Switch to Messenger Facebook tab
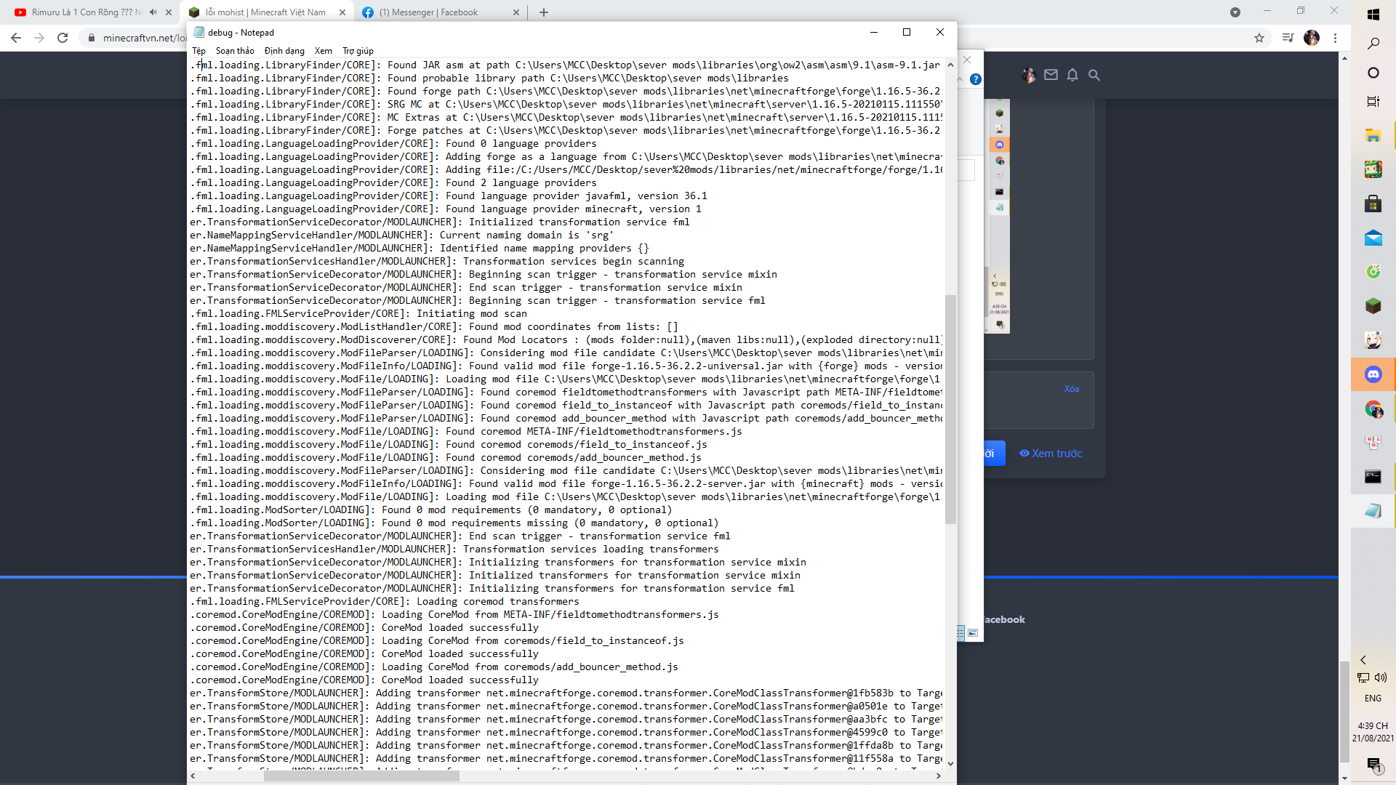Image resolution: width=1396 pixels, height=785 pixels. point(429,12)
